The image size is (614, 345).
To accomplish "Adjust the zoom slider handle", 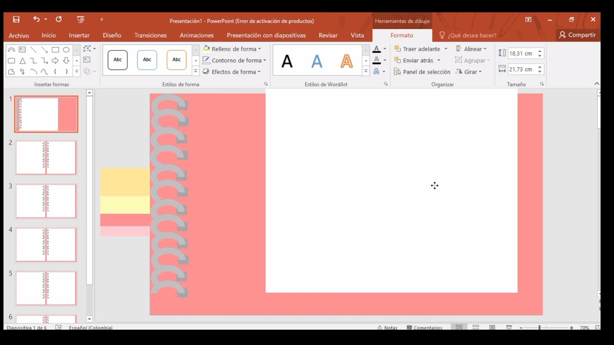I will click(539, 328).
